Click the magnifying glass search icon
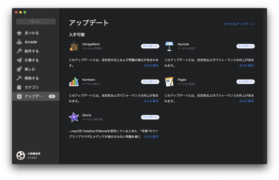Image resolution: width=279 pixels, height=180 pixels. coord(32,21)
